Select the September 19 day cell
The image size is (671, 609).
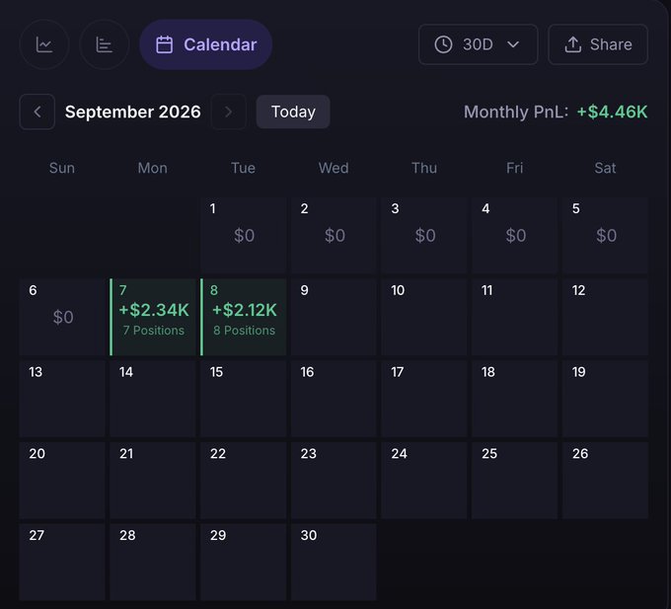[606, 399]
